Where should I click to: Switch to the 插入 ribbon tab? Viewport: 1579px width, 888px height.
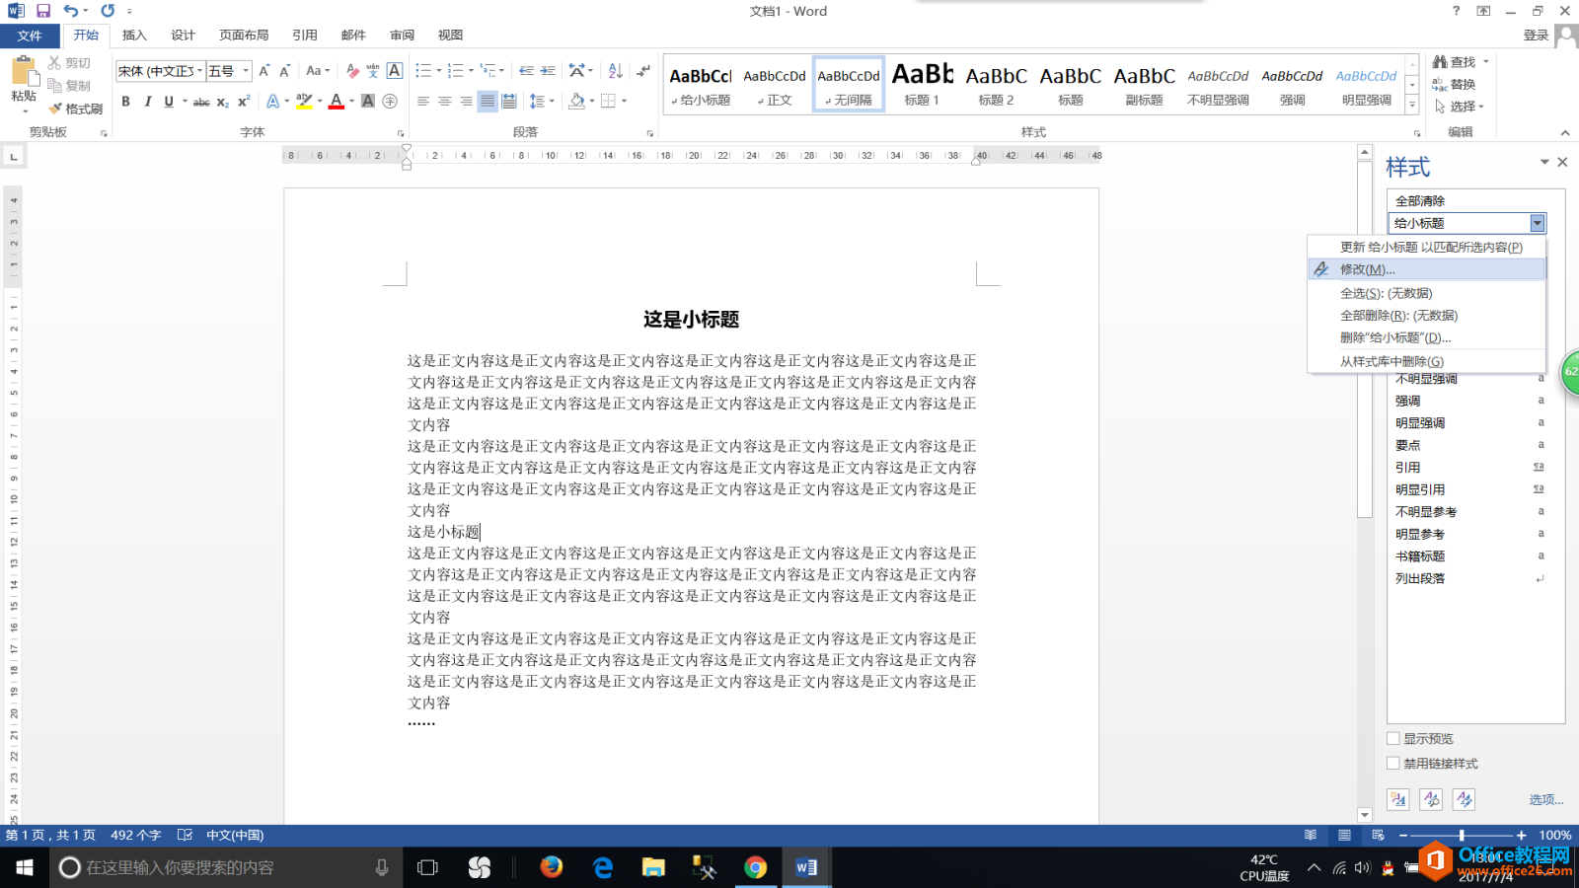tap(133, 35)
